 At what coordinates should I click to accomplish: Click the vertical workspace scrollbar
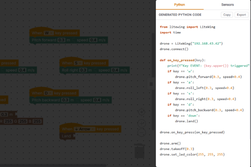tap(153, 81)
